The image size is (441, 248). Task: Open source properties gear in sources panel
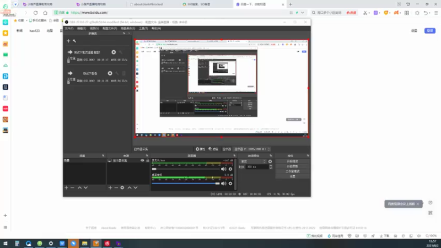122,187
